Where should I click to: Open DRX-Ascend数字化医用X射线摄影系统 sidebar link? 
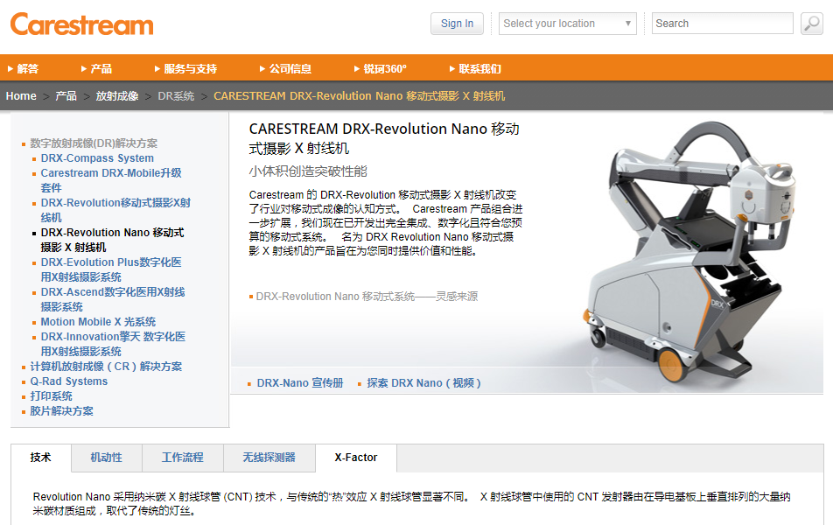click(113, 299)
